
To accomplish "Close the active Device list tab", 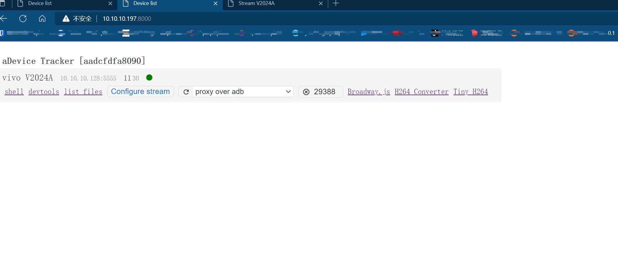I will click(x=215, y=4).
